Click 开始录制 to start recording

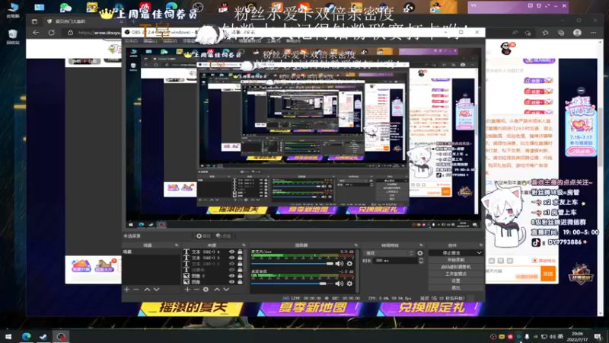(x=455, y=260)
